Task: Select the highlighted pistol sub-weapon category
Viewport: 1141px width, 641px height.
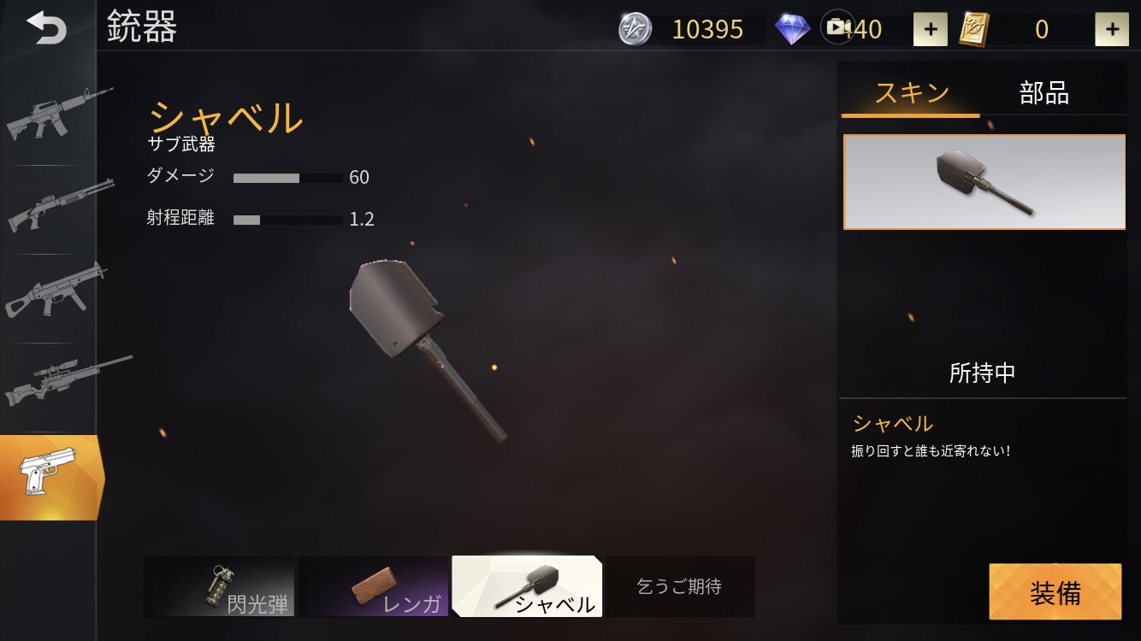Action: point(51,477)
